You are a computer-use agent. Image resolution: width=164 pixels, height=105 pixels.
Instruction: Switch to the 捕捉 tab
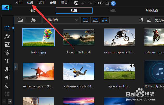(32, 11)
